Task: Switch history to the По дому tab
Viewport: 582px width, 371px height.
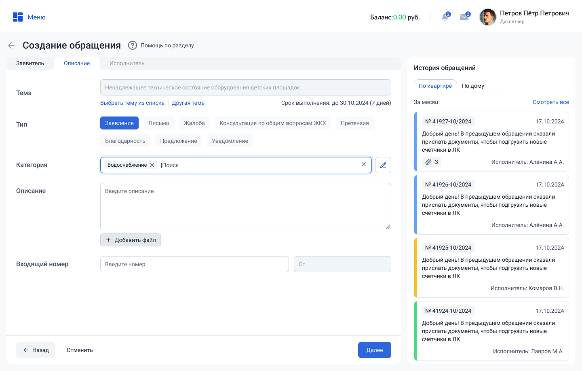Action: tap(473, 86)
